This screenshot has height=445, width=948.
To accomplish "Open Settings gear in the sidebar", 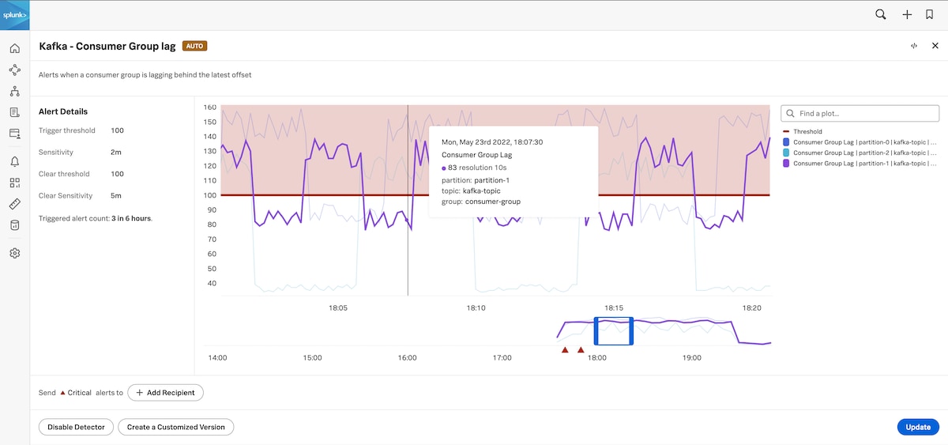I will [x=14, y=253].
